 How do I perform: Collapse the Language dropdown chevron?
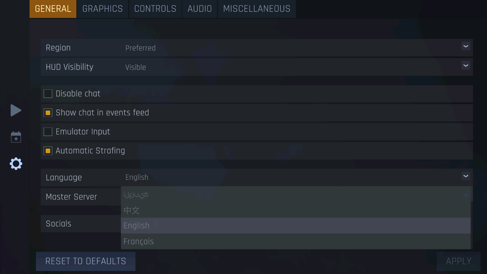pyautogui.click(x=465, y=176)
